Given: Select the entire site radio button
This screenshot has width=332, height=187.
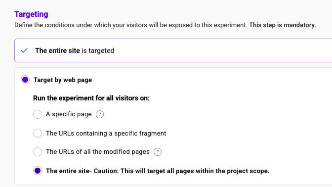Looking at the screenshot, I should [x=38, y=171].
